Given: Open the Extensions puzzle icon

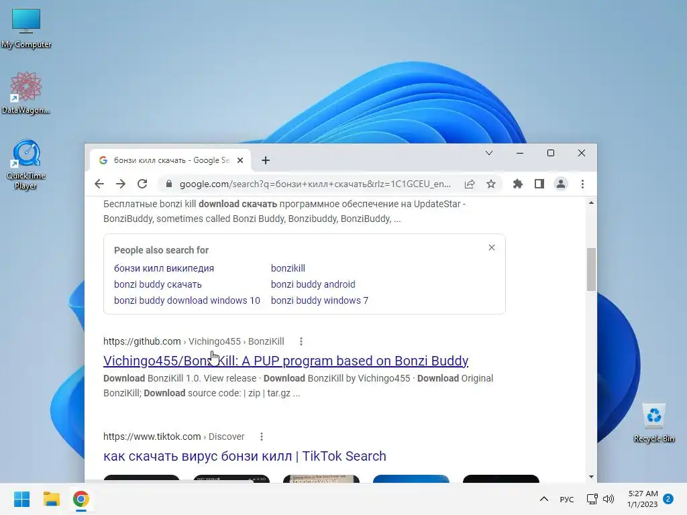Looking at the screenshot, I should 518,184.
